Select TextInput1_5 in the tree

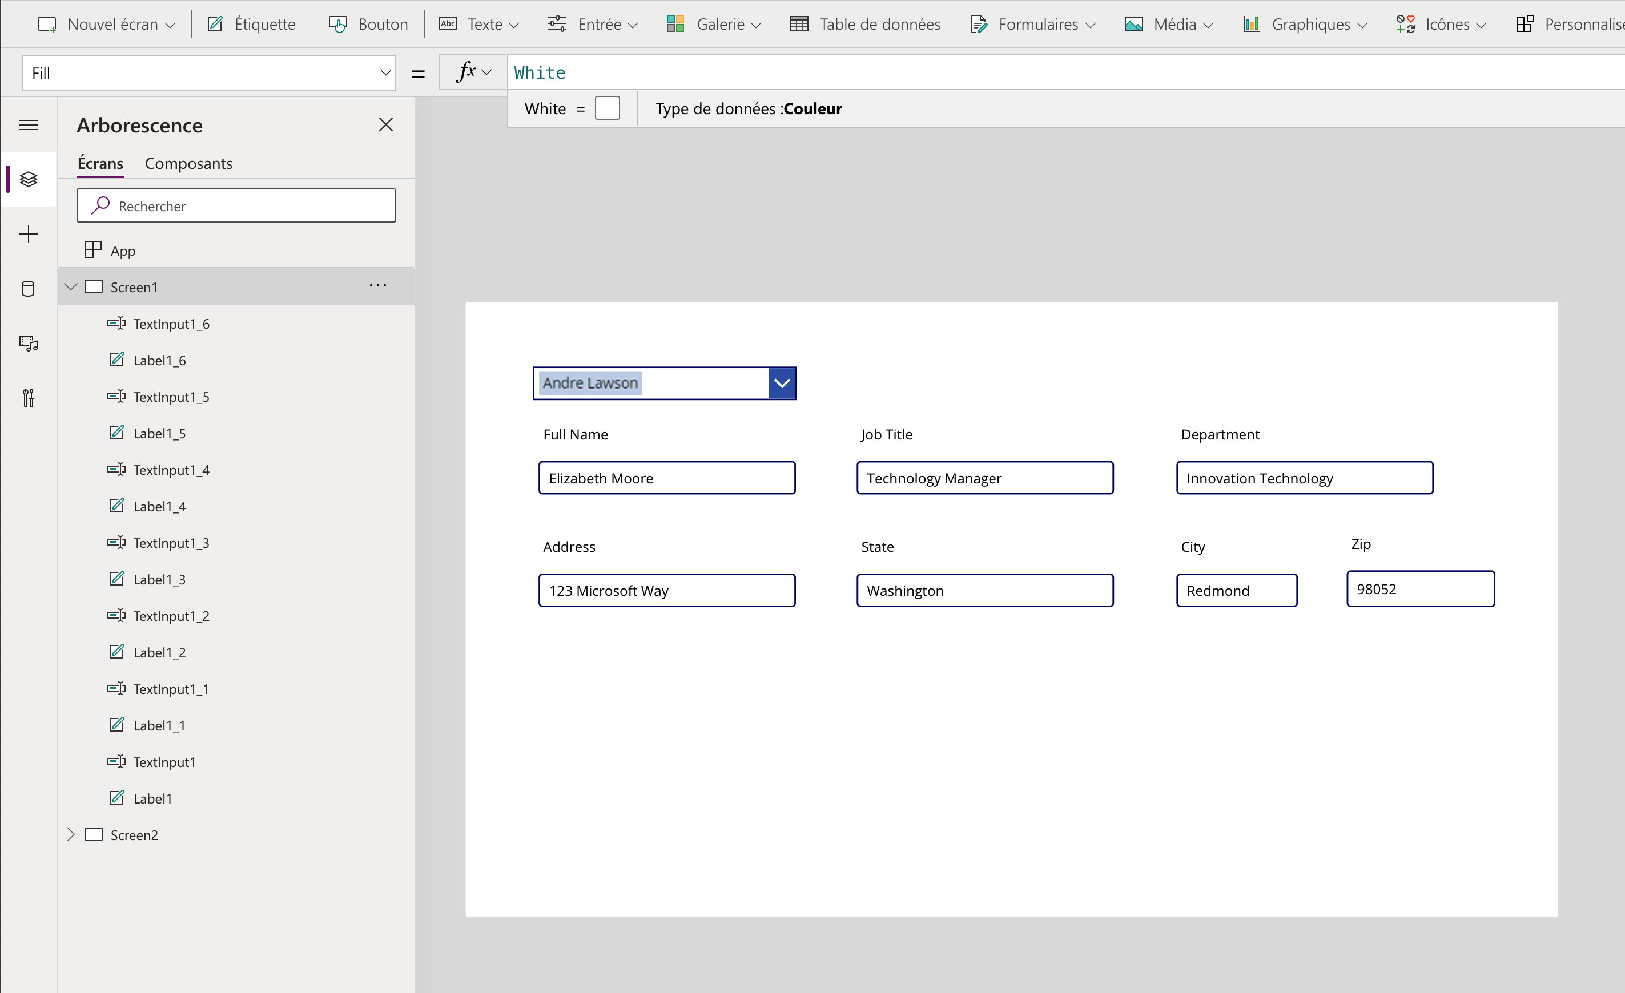(x=236, y=397)
